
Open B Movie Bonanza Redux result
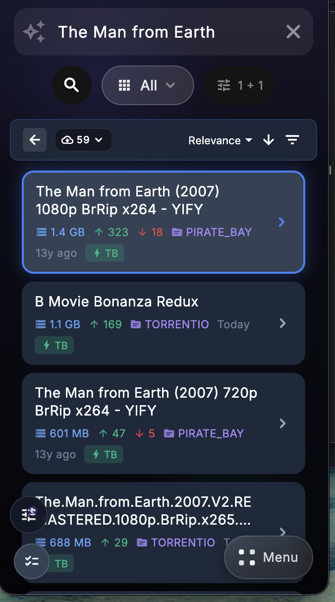click(164, 323)
